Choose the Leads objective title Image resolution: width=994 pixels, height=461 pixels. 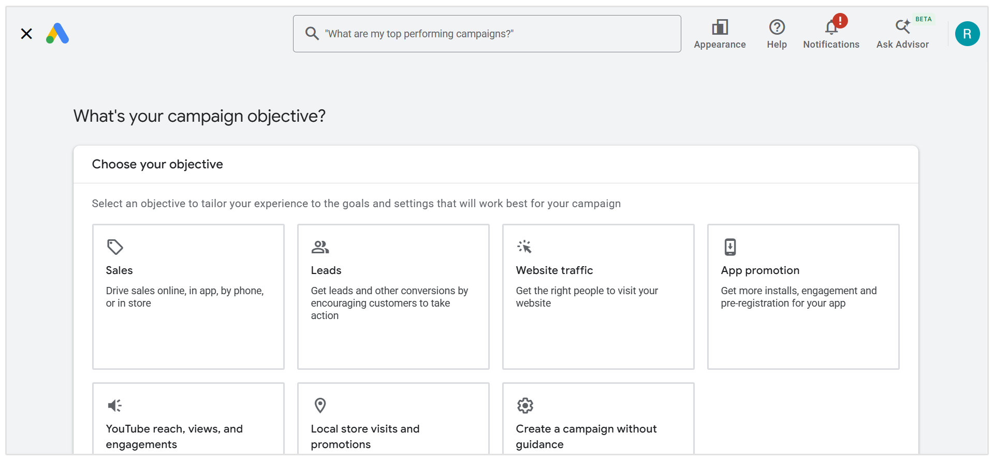click(326, 270)
